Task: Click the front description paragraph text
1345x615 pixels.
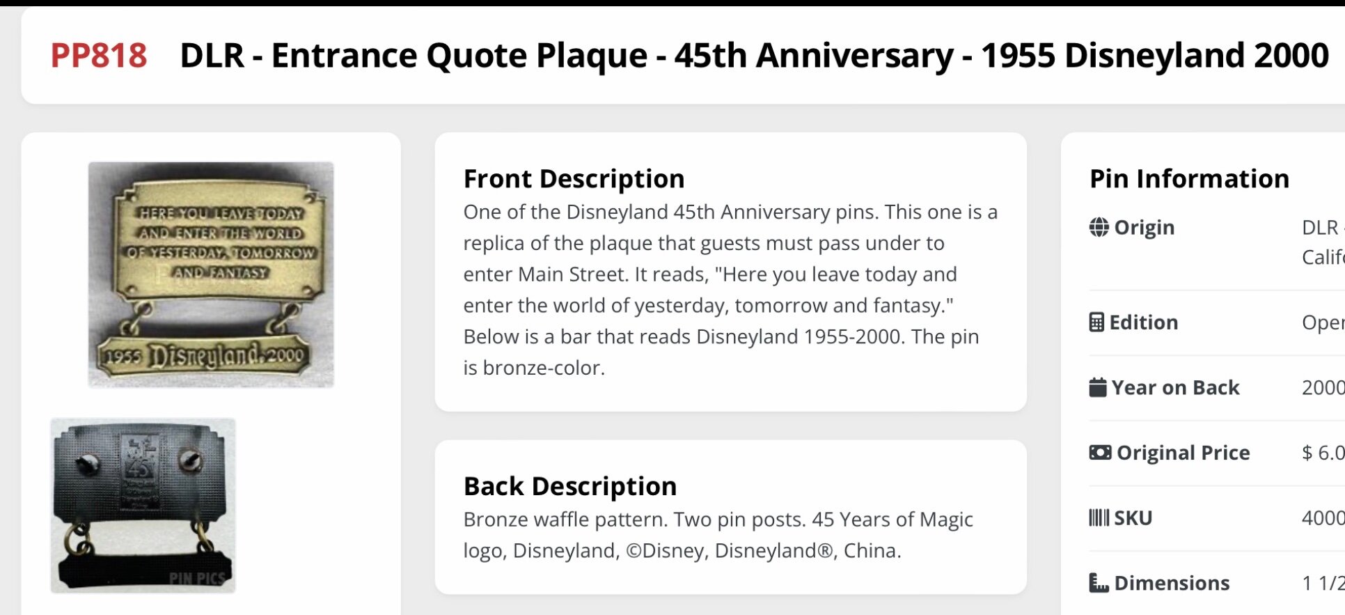Action: click(730, 290)
